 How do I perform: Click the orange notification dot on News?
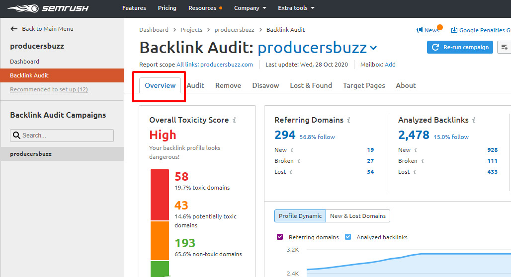[440, 27]
